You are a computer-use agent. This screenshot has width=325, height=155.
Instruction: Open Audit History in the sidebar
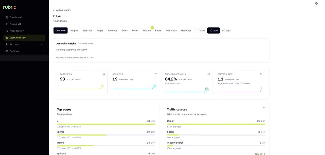tap(24, 31)
